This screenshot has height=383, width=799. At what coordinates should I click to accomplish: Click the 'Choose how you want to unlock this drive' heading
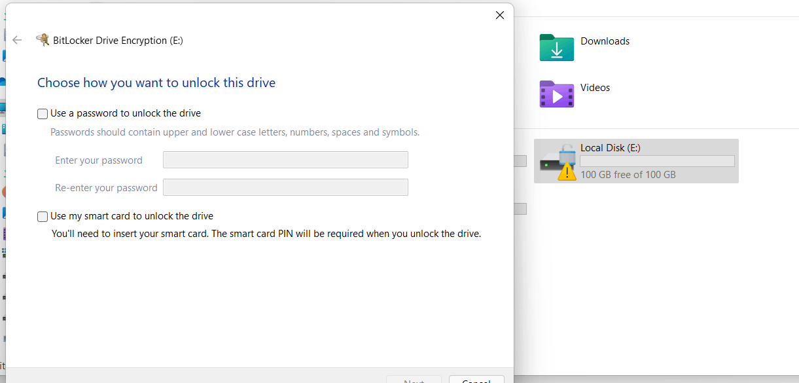[156, 82]
